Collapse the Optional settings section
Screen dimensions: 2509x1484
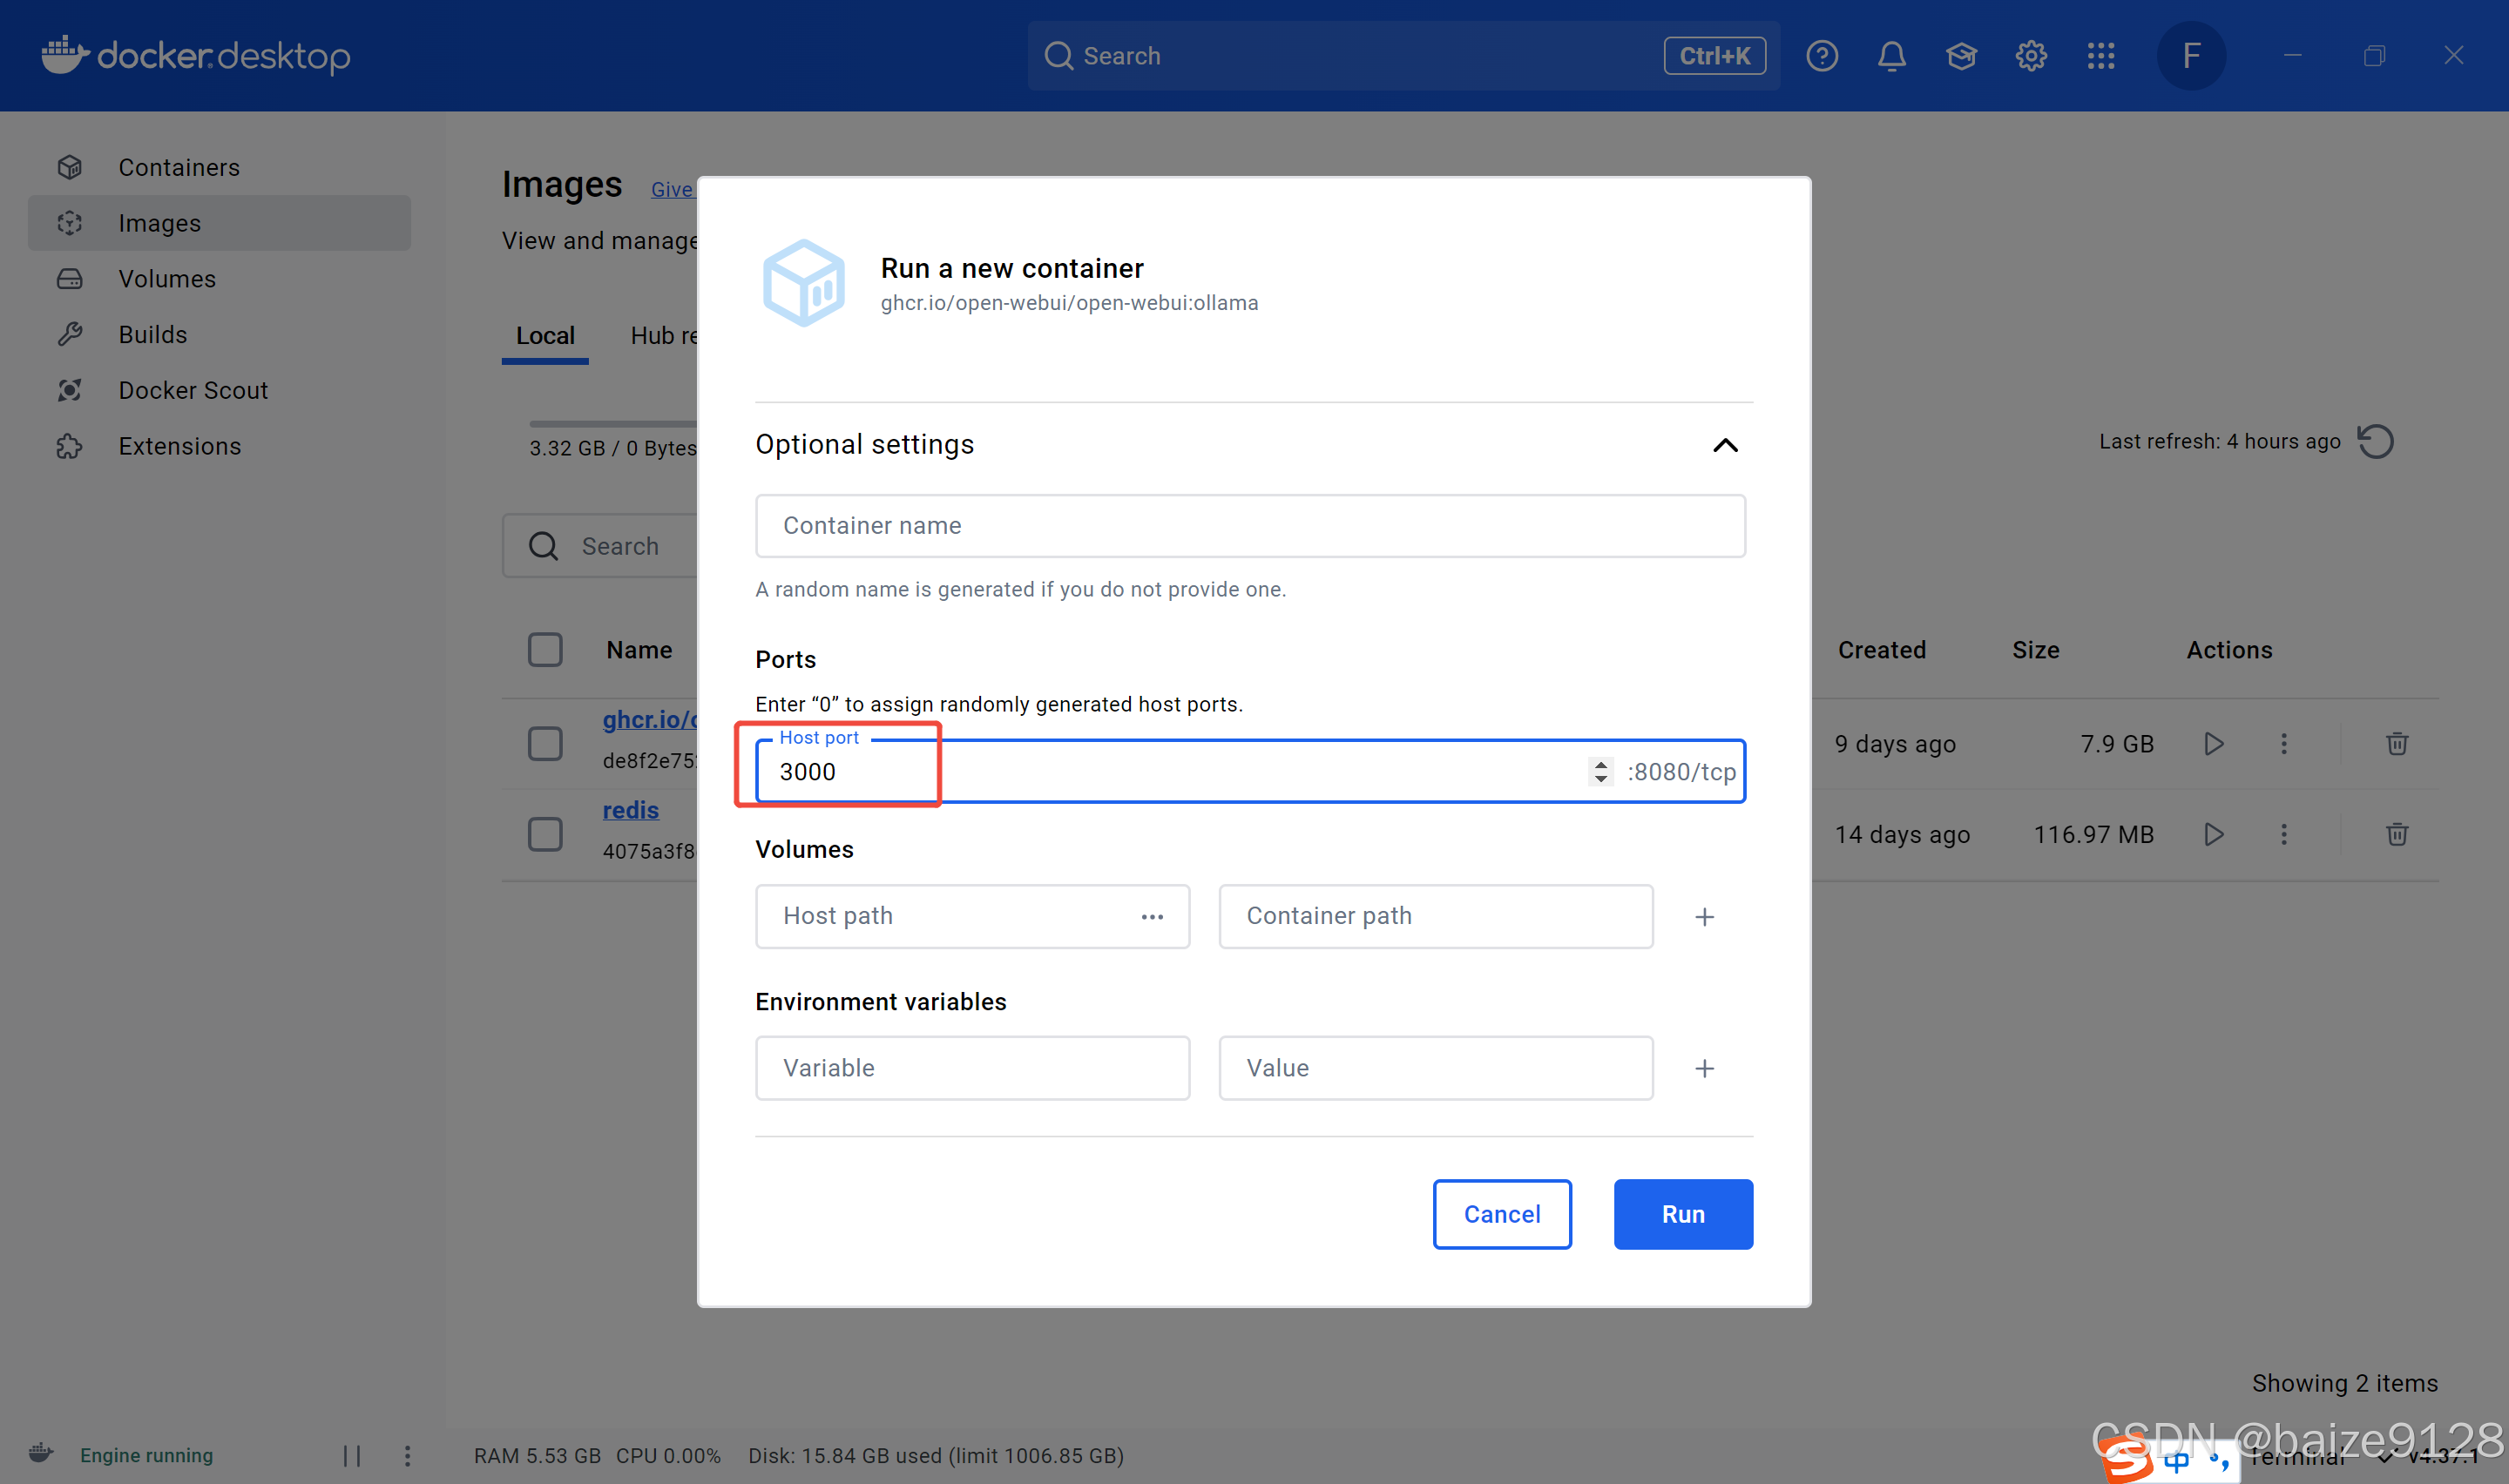pyautogui.click(x=1725, y=445)
